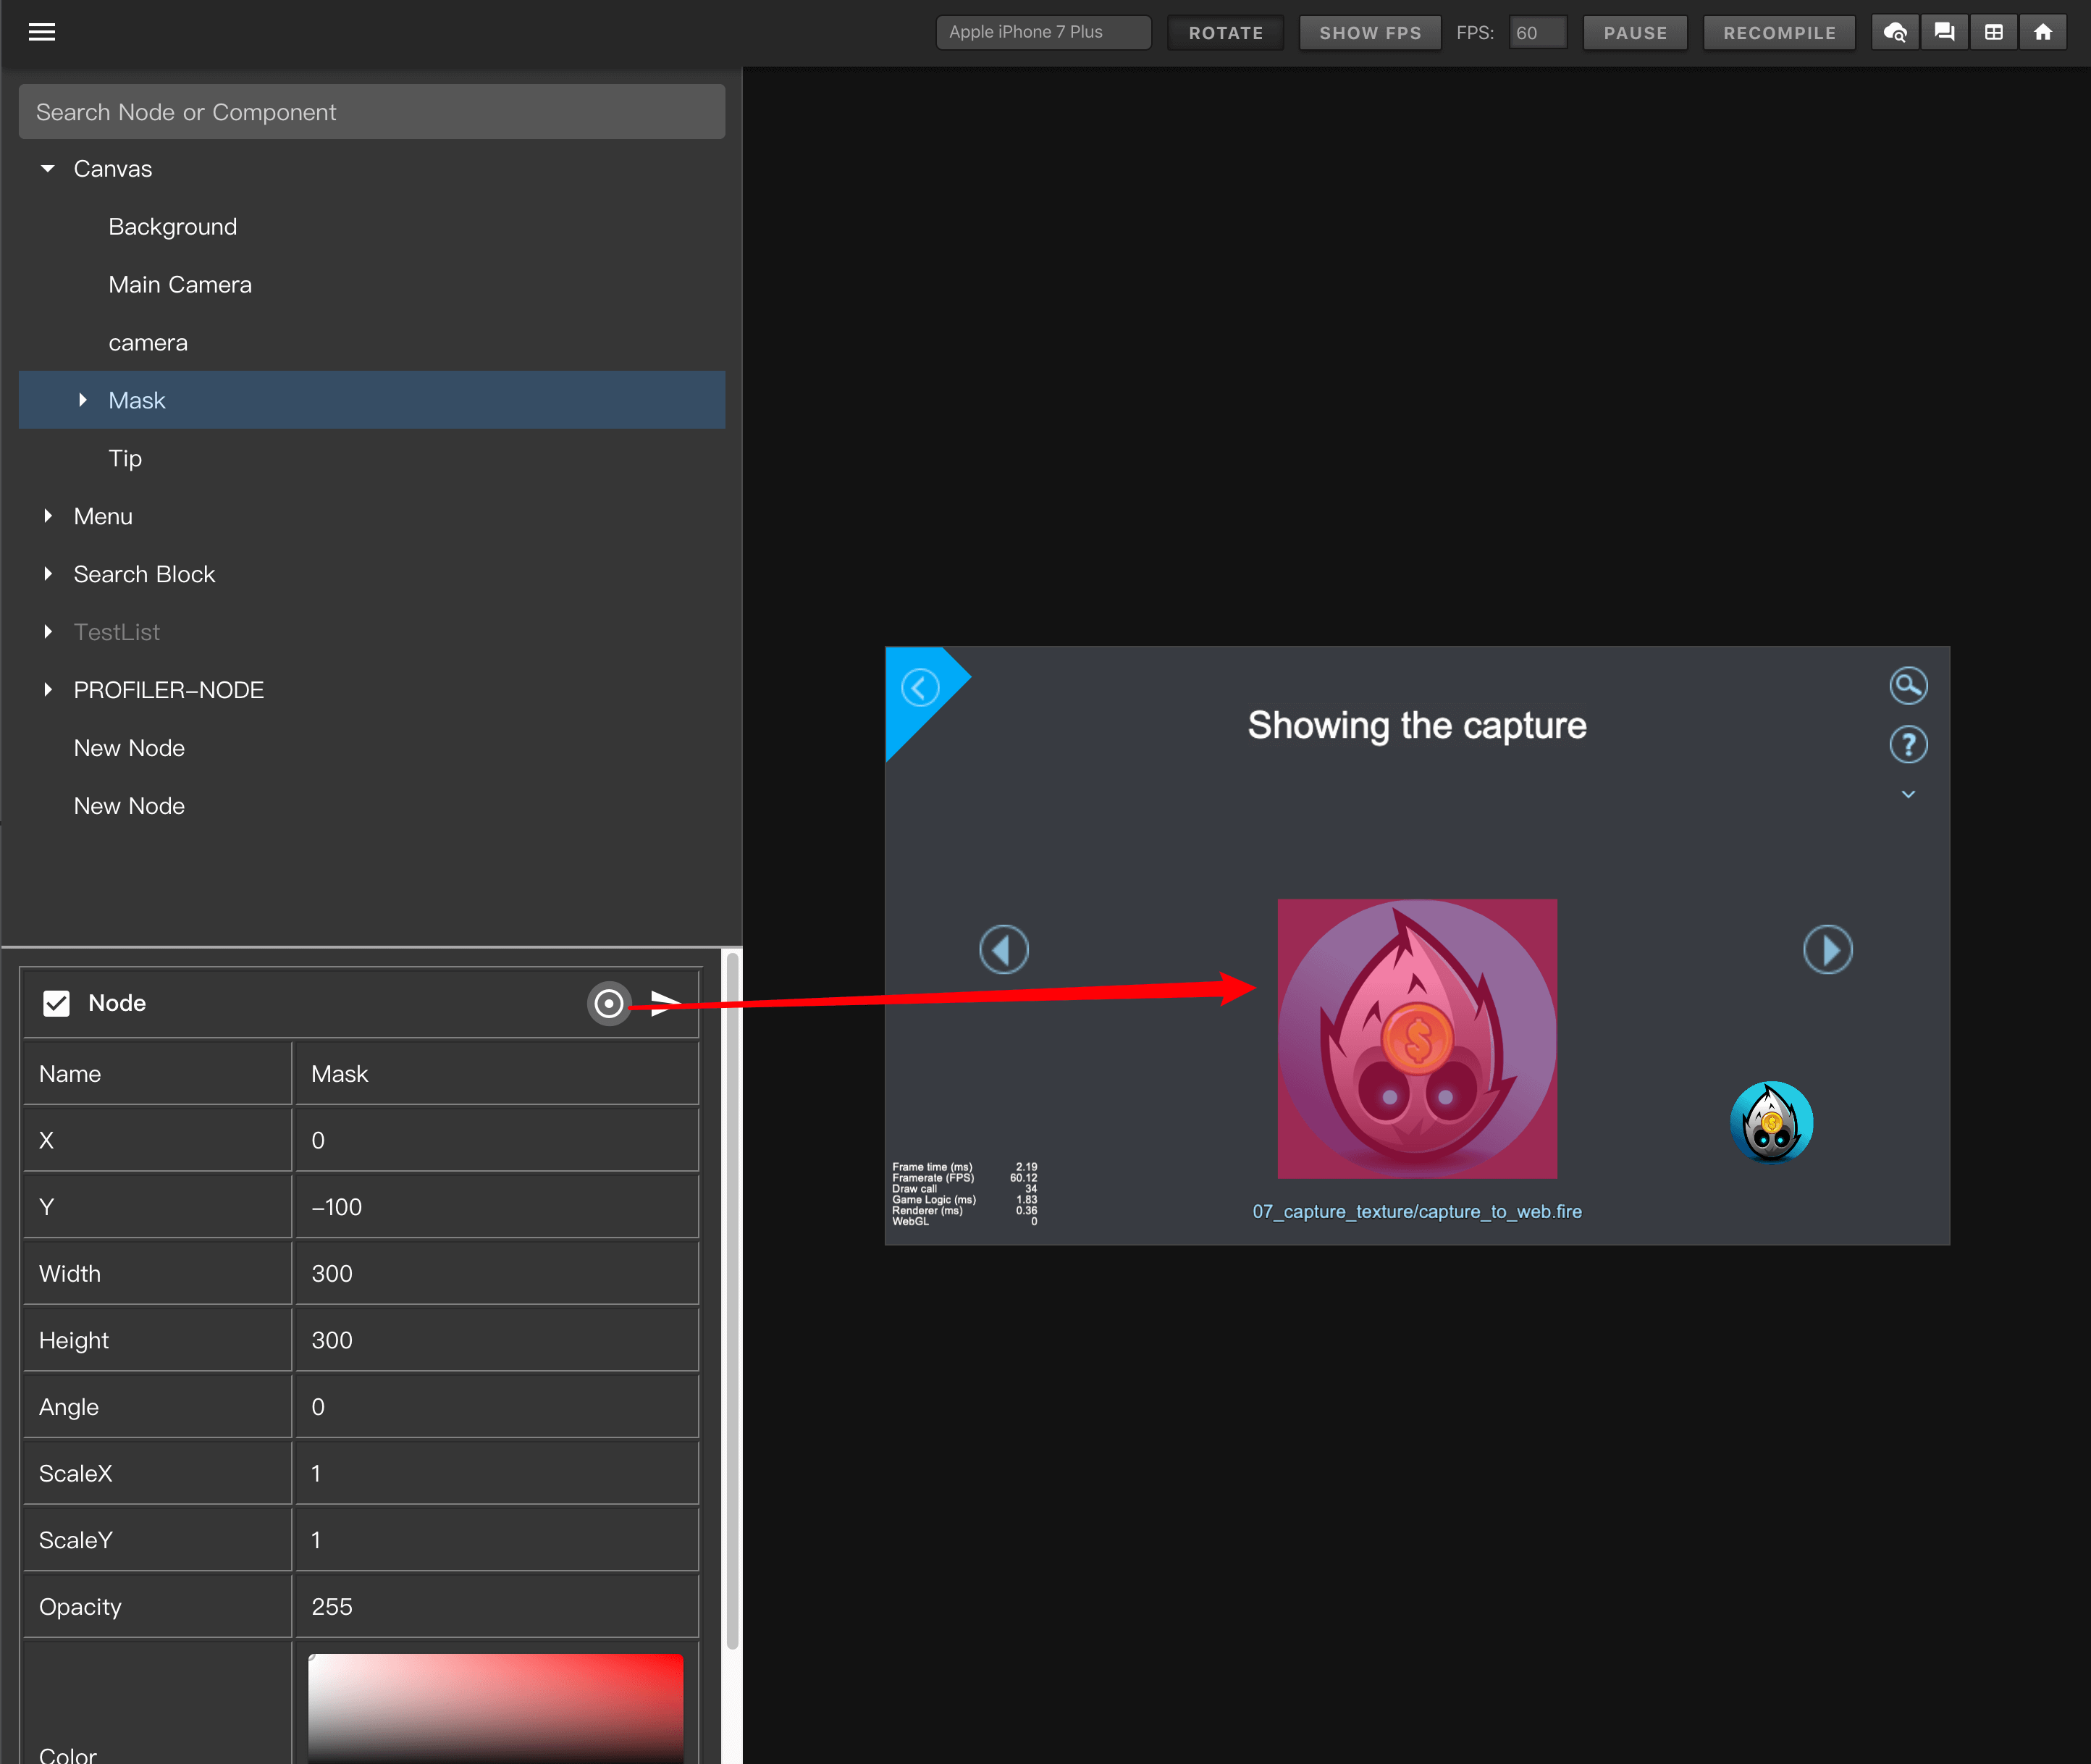Expand the Mask tree node
Screen dimensions: 2091x1764
pyautogui.click(x=83, y=400)
